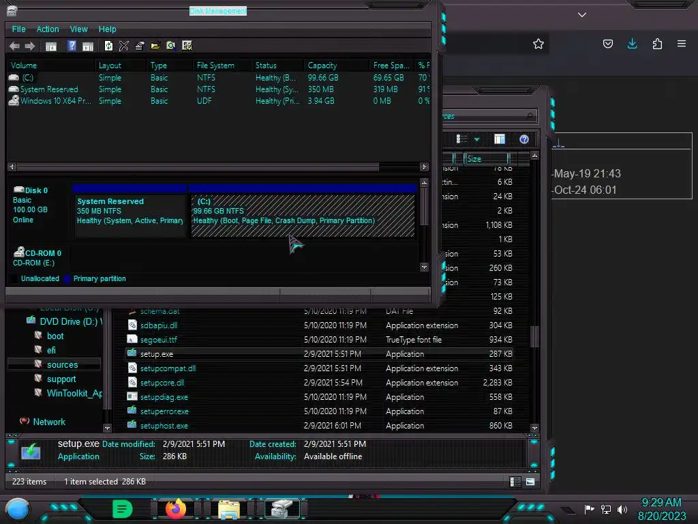
Task: Click the Explorer file list scroll down arrow
Action: [x=534, y=428]
